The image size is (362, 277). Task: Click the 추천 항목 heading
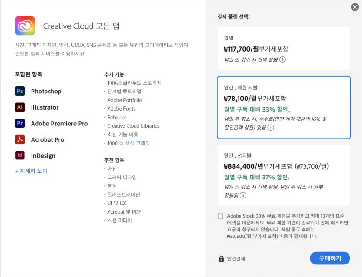114,160
